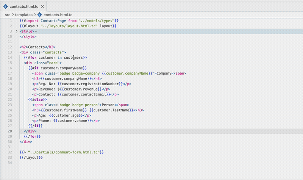Image resolution: width=303 pixels, height=180 pixels.
Task: Click line number 1 in the gutter
Action: pos(11,21)
